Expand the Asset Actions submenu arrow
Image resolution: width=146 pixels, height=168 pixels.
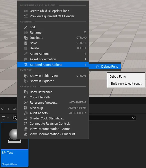[x=85, y=54]
